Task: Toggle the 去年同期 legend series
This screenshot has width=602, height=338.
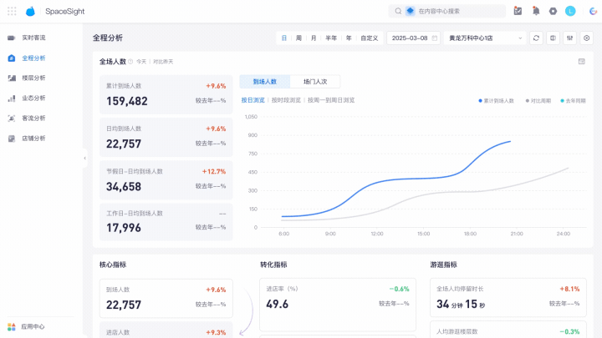Action: [573, 101]
